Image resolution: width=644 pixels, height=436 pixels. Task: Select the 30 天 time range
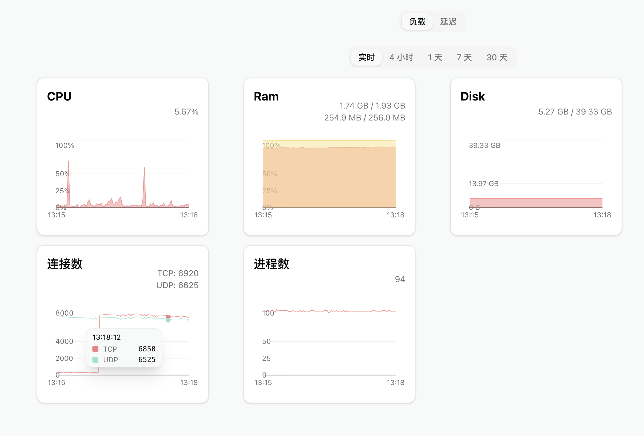pos(497,57)
